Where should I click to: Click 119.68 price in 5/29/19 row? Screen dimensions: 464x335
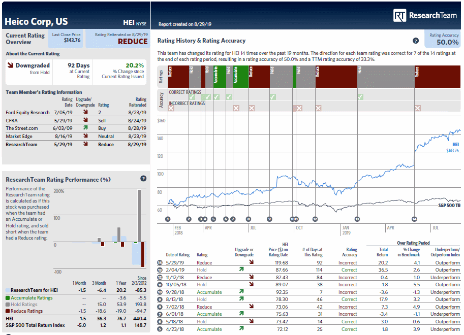point(281,263)
